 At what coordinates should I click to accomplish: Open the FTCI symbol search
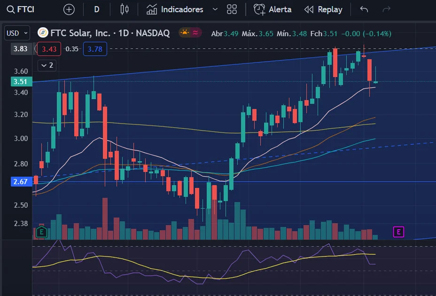(21, 9)
